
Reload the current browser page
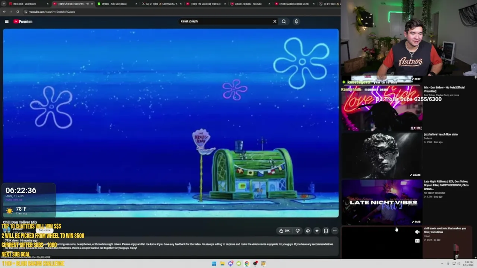point(18,12)
